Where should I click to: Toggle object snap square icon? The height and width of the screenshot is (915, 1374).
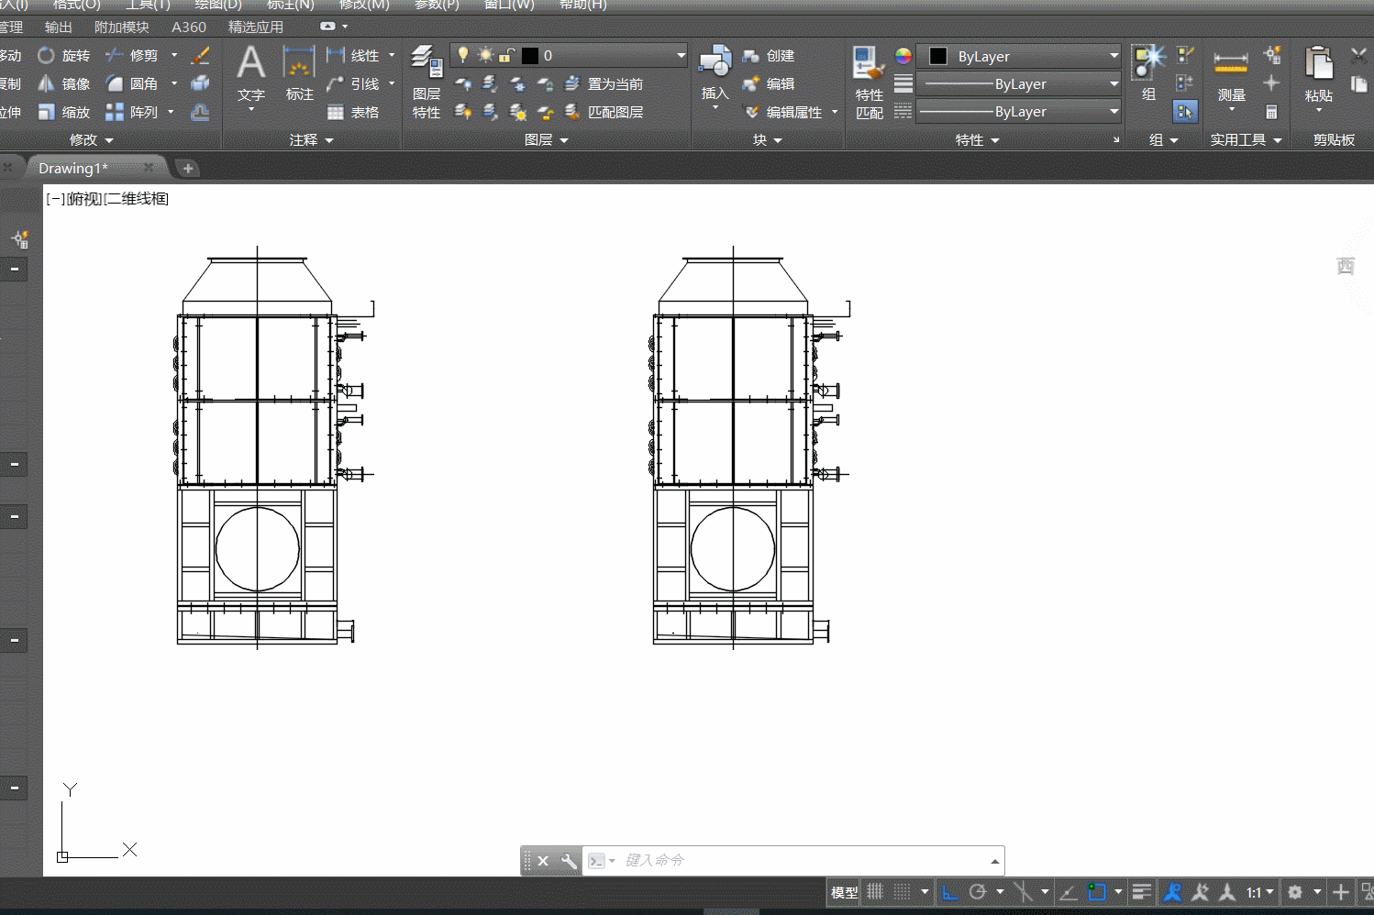[x=1097, y=892]
